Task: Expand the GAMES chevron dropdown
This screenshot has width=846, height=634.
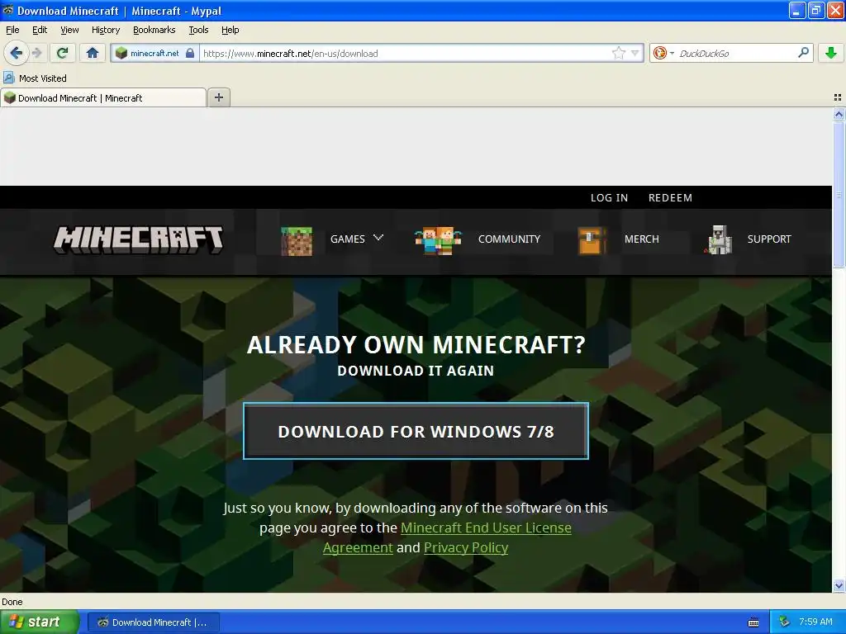Action: (378, 238)
